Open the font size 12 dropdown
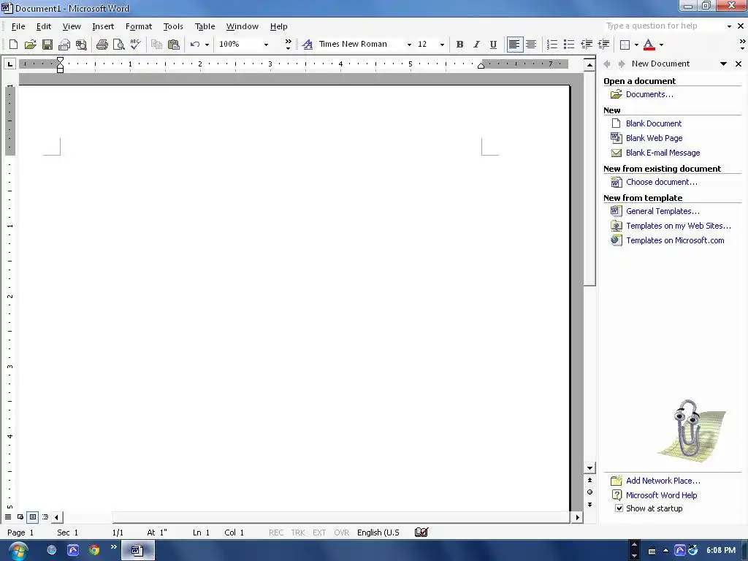This screenshot has height=561, width=748. (442, 45)
